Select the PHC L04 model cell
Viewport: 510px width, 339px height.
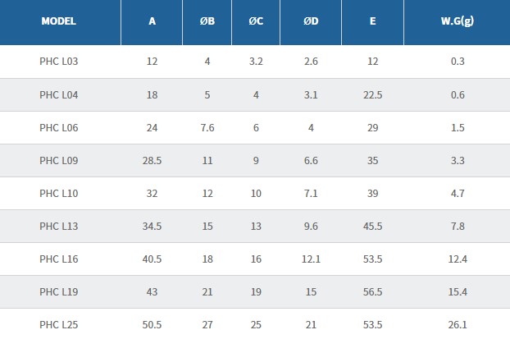pos(59,94)
